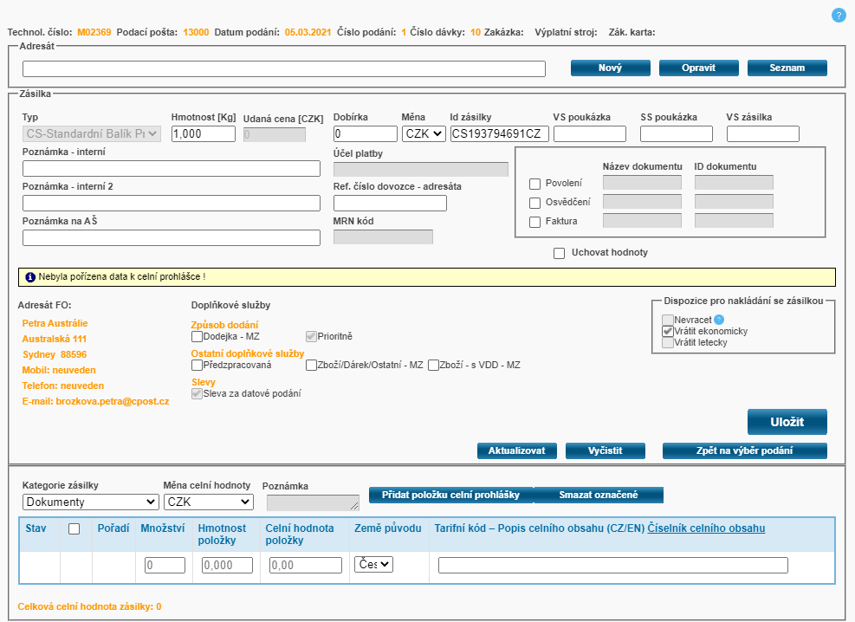Focus the Poznámka - interní text field
Screen dimensions: 855x622
[172, 168]
